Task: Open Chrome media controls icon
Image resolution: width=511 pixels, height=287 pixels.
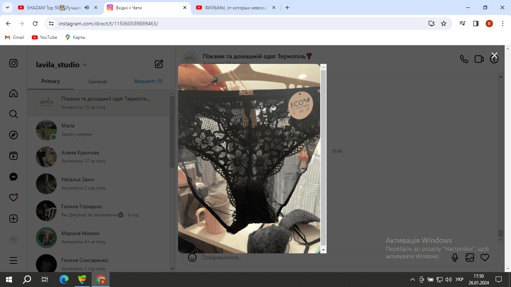Action: click(x=463, y=24)
